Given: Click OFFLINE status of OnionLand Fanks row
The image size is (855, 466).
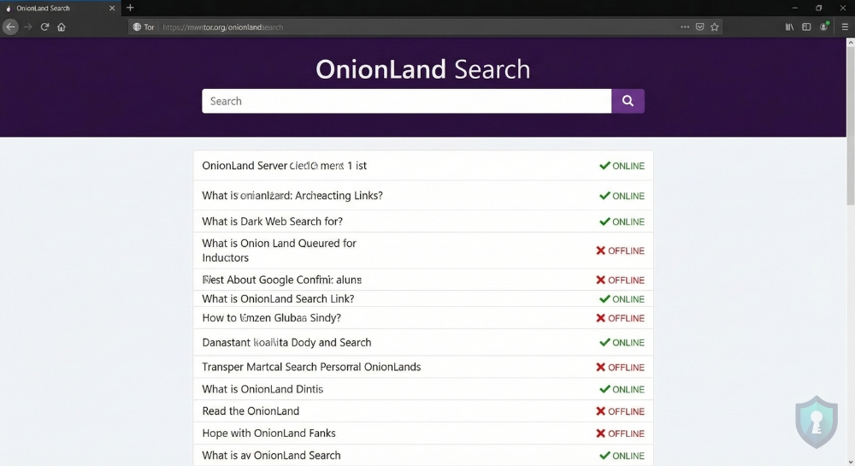Looking at the screenshot, I should point(620,434).
